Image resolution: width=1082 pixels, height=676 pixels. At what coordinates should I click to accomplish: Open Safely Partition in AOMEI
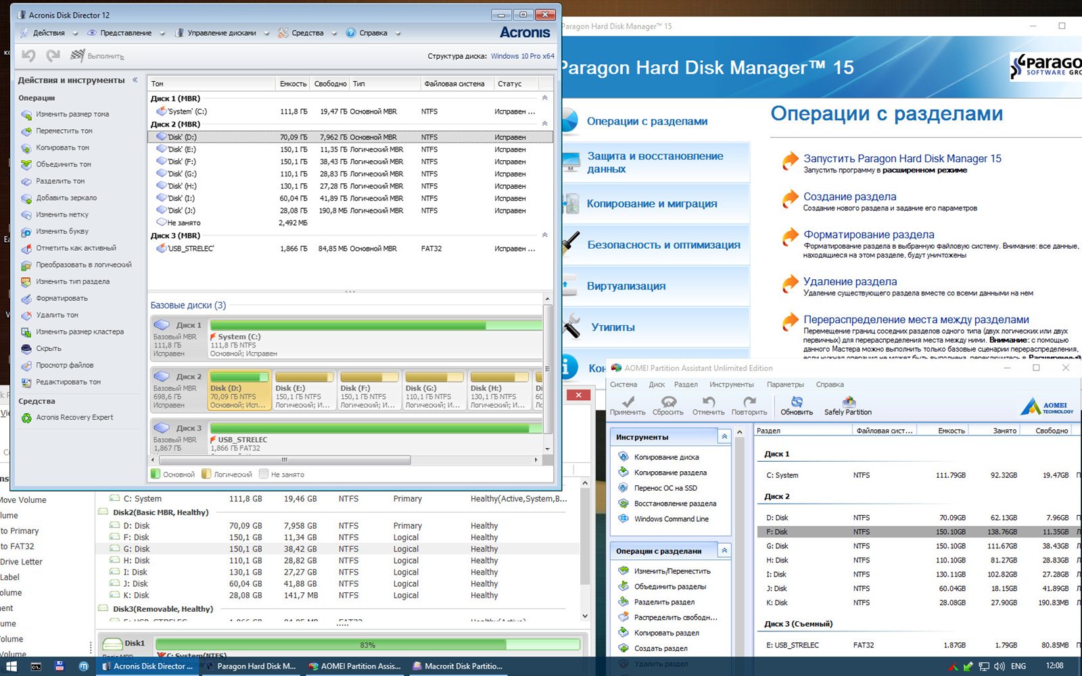[848, 406]
